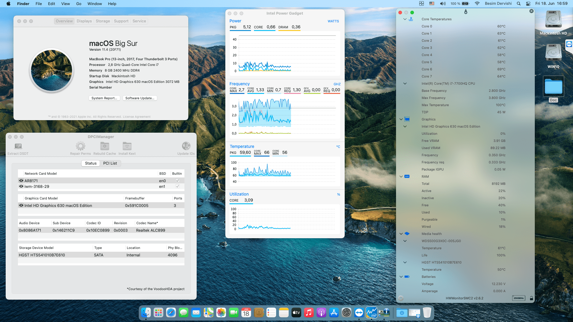Open License Agreement link

point(137,117)
